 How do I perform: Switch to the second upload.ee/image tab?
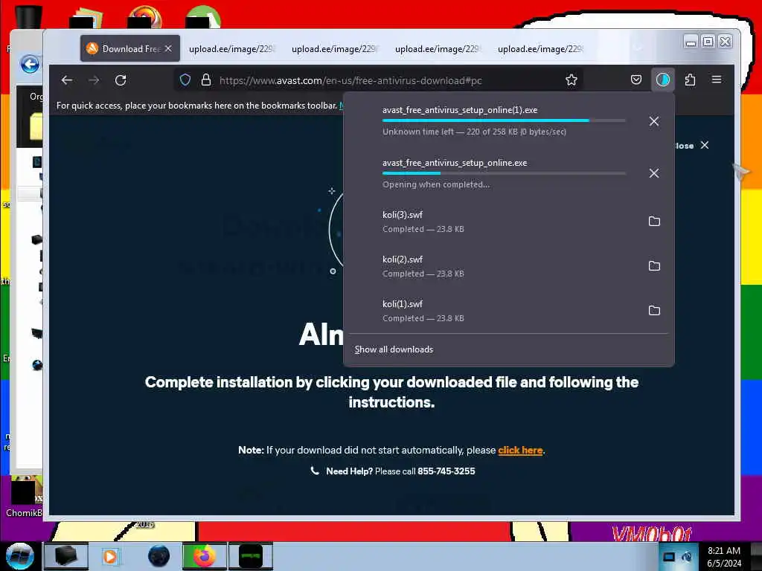coord(334,49)
